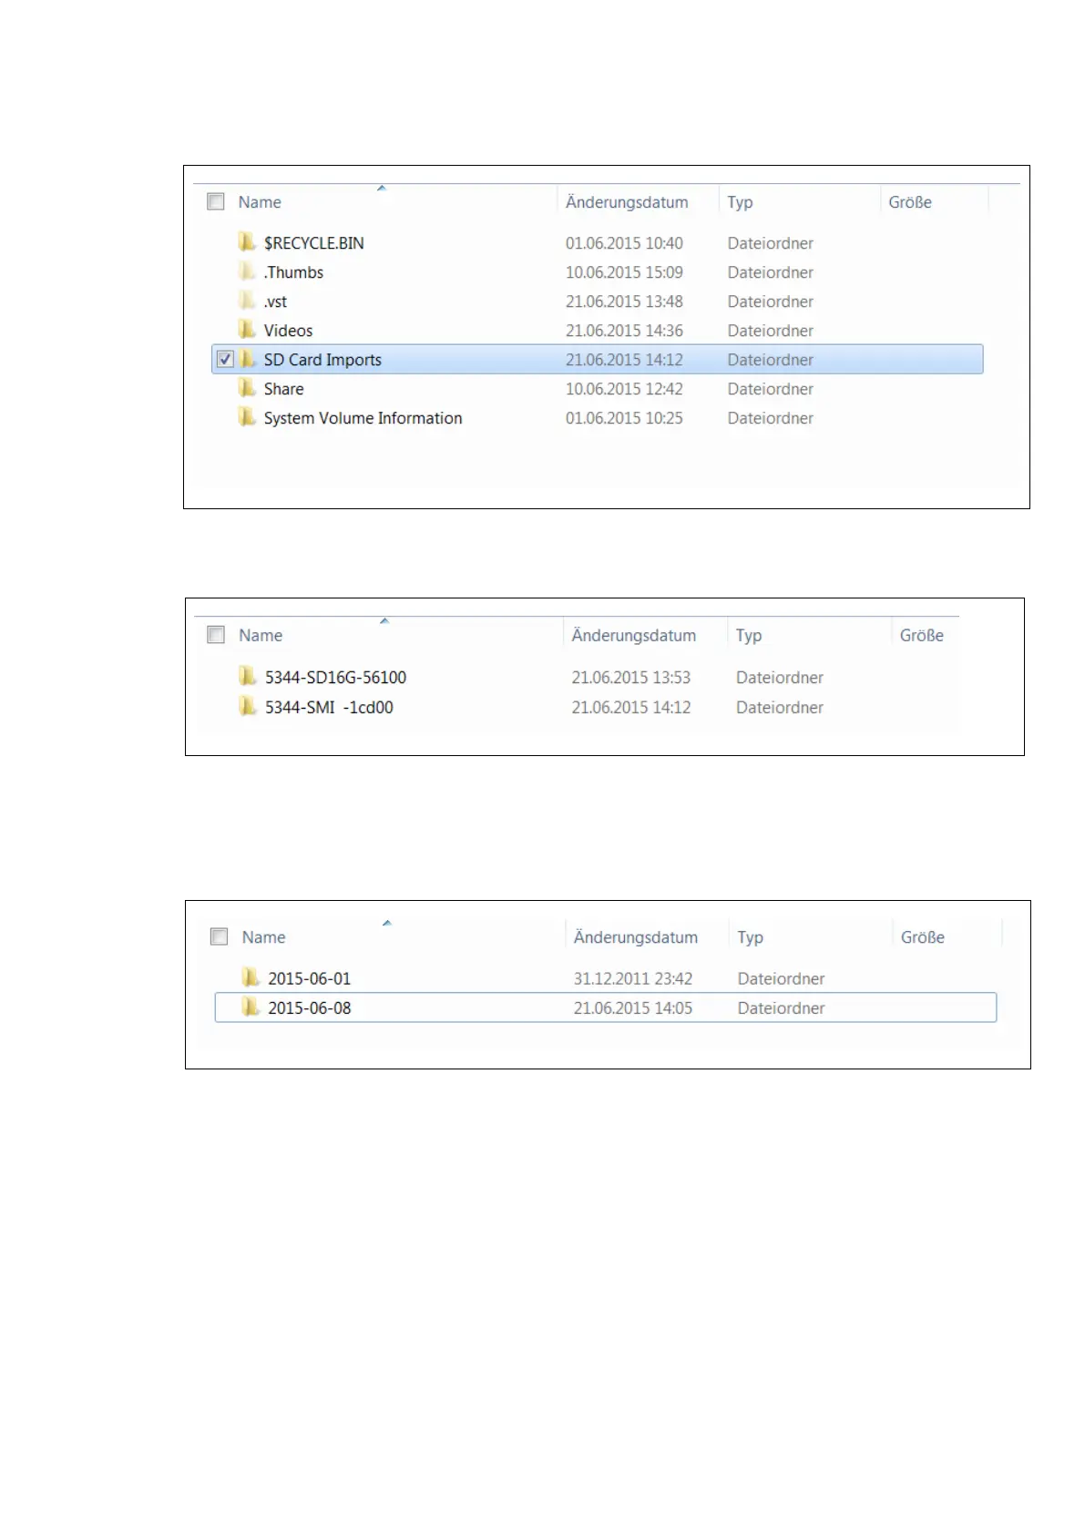Click Dateiordner in the $RECYCLE.BIN row
This screenshot has height=1534, width=1085.
click(x=770, y=243)
